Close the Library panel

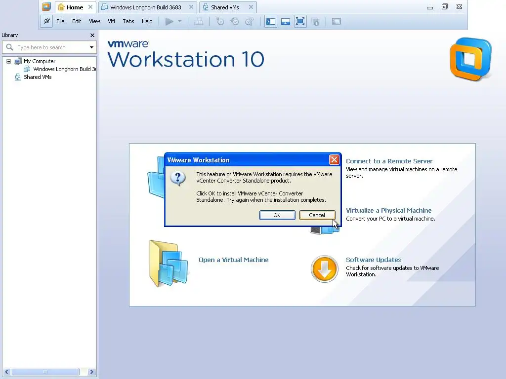(x=92, y=35)
